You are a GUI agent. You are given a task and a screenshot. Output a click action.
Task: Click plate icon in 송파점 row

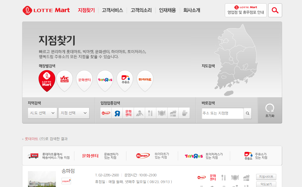235,178
